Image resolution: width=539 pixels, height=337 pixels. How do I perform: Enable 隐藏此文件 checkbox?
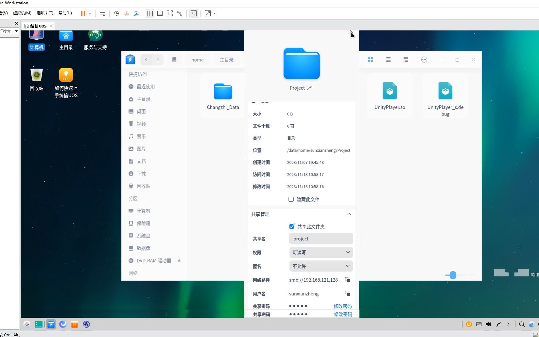tap(291, 199)
